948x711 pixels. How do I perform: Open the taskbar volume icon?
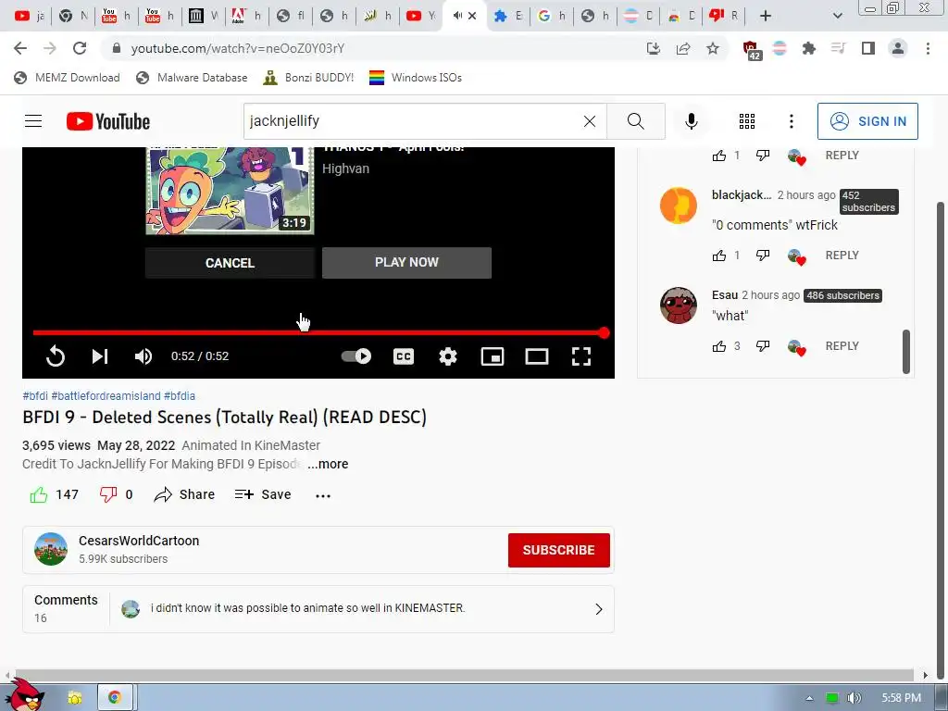854,698
